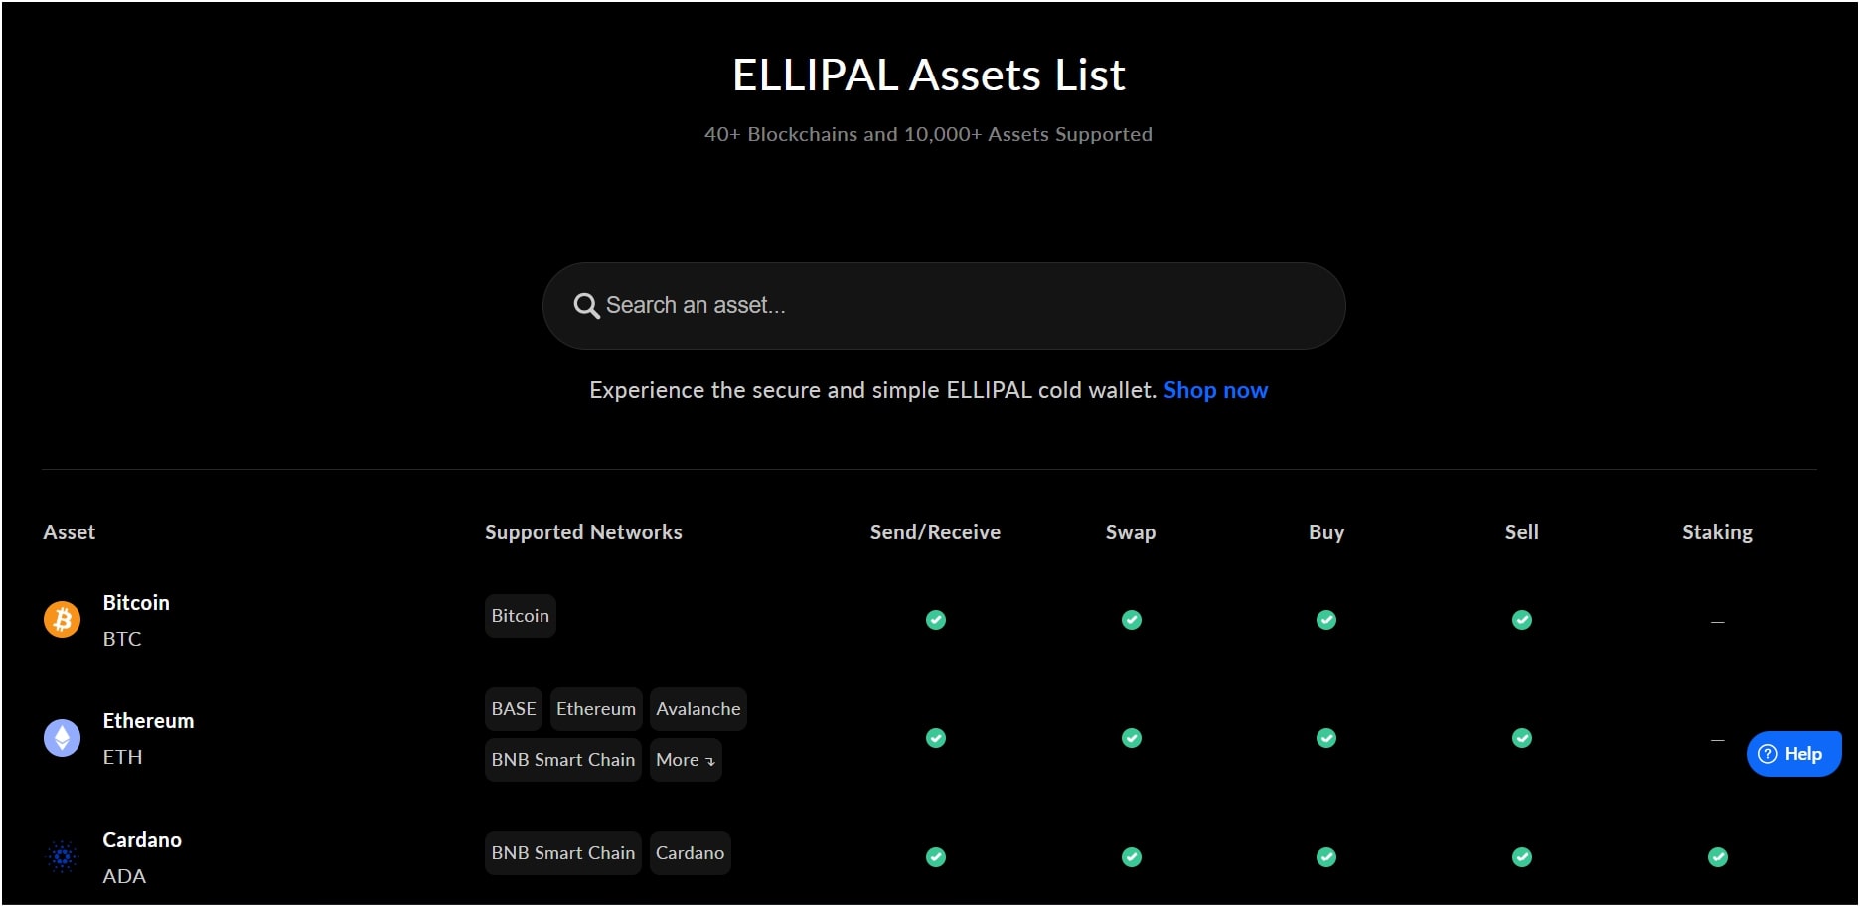Select the Avalanche network tag
Viewport: 1860px width, 907px height.
697,708
